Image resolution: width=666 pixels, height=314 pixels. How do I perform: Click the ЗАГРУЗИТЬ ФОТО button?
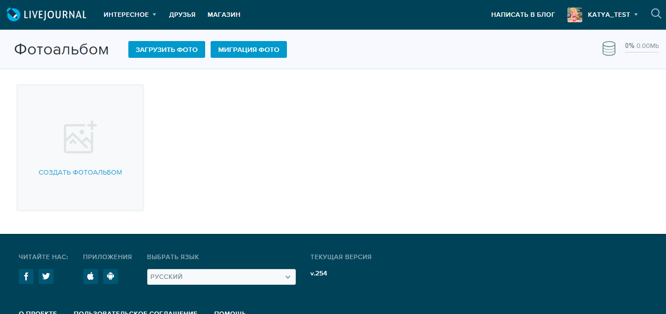(166, 49)
